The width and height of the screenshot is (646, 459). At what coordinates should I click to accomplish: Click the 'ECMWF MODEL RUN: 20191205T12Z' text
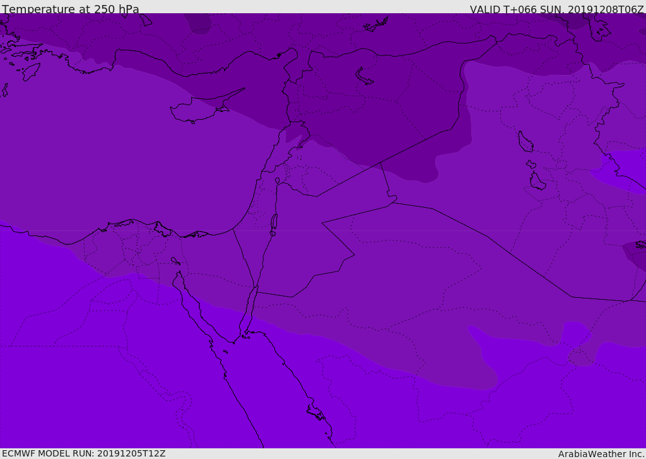coord(84,453)
